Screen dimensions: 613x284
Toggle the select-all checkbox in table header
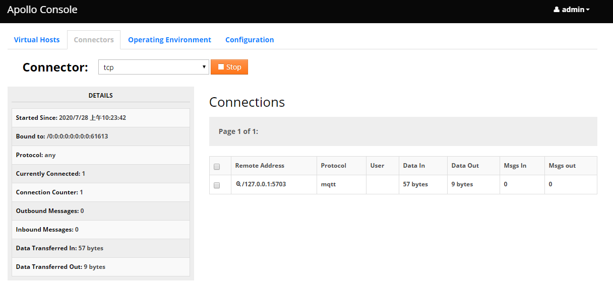point(217,167)
